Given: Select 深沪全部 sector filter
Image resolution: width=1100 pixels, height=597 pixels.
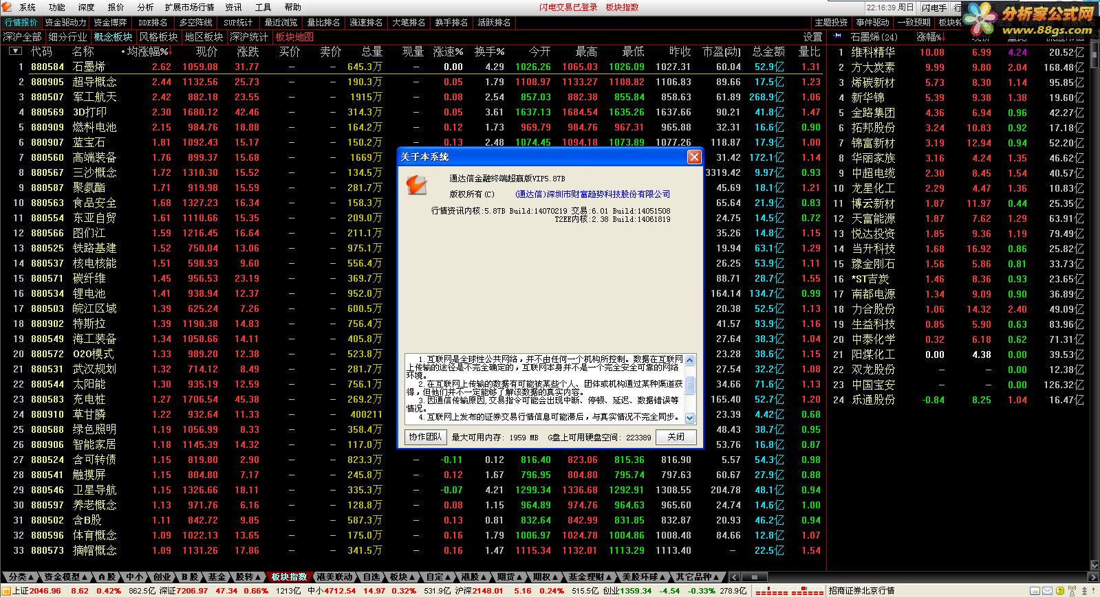Looking at the screenshot, I should click(x=22, y=37).
